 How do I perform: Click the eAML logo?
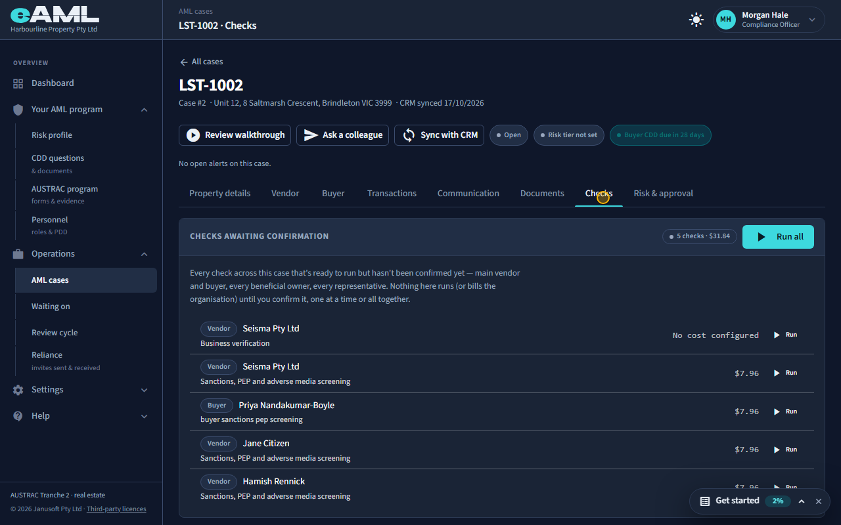55,16
